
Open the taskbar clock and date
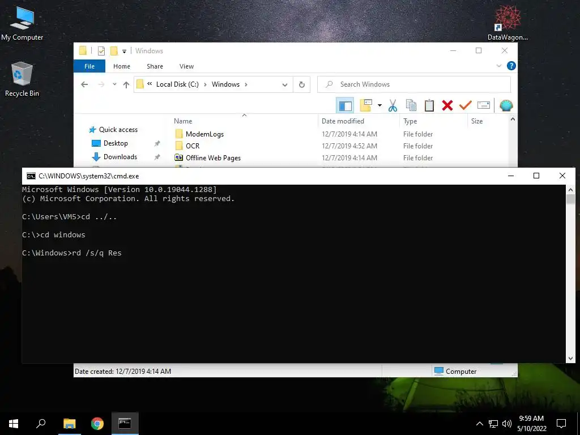pos(531,424)
